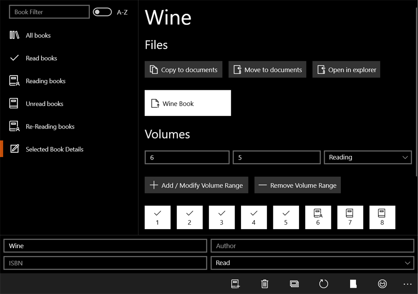418x294 pixels.
Task: Click Remove Volume Range button
Action: tap(297, 185)
